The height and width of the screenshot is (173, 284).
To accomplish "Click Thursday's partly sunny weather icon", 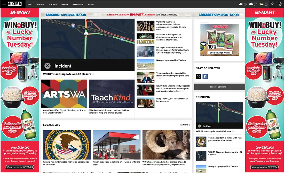I will click(262, 4).
